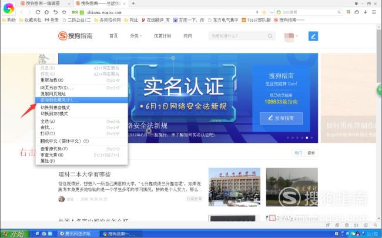
Task: Open the 在线翻译_有 bookmark
Action: (155, 20)
